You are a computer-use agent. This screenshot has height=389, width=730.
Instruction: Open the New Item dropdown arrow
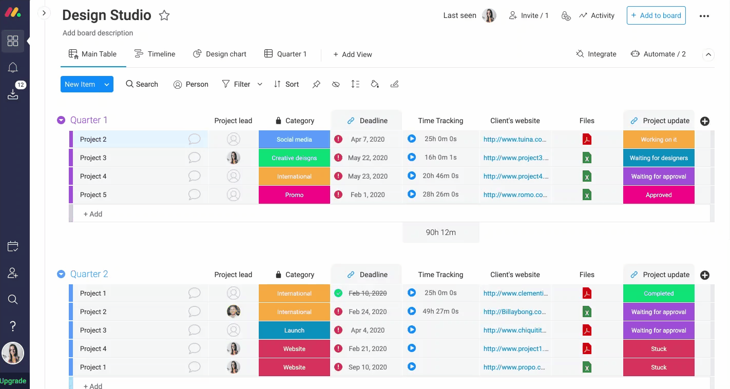pos(107,84)
